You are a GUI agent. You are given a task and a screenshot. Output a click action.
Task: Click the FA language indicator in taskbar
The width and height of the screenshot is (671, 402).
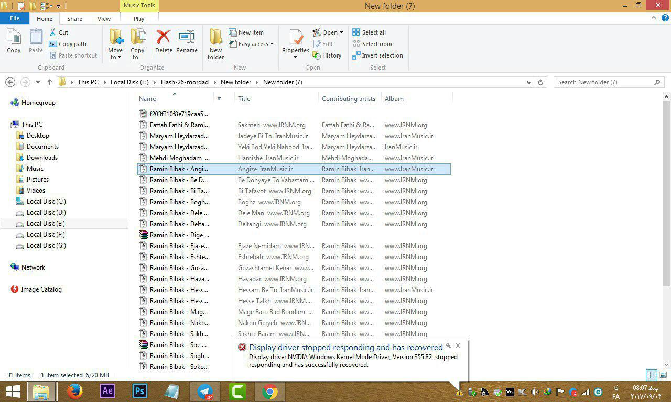(615, 396)
